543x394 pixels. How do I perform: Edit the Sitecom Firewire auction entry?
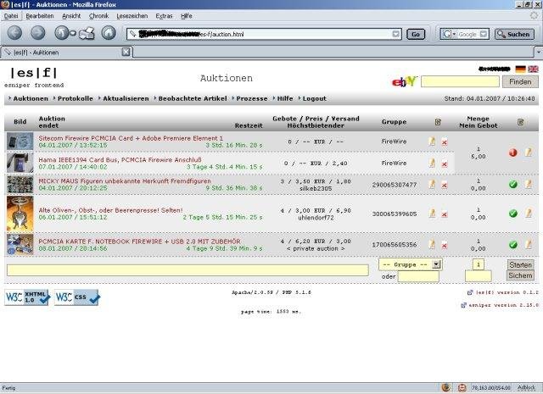click(x=432, y=142)
